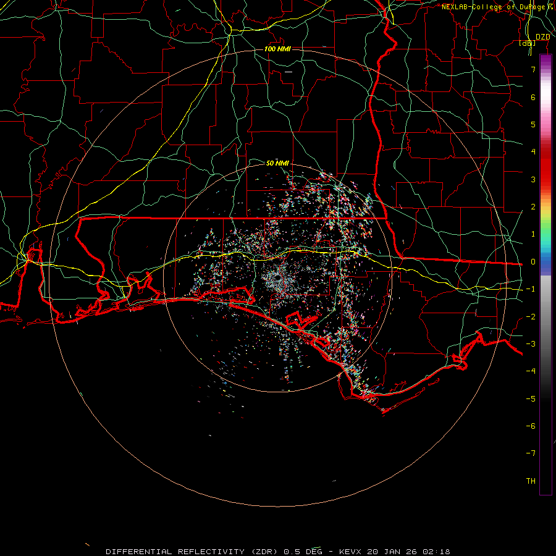Click the 2 value on color scale
The height and width of the screenshot is (556, 556).
[x=533, y=207]
